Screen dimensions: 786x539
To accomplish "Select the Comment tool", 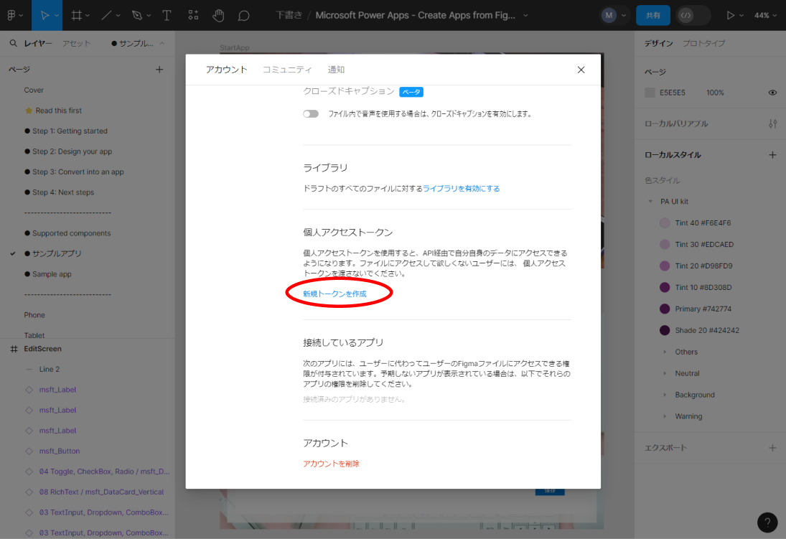I will pos(243,16).
